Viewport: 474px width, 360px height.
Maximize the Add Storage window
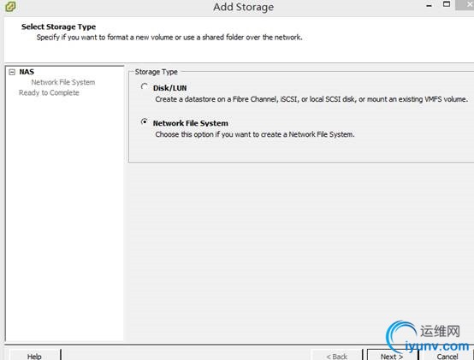coord(447,4)
